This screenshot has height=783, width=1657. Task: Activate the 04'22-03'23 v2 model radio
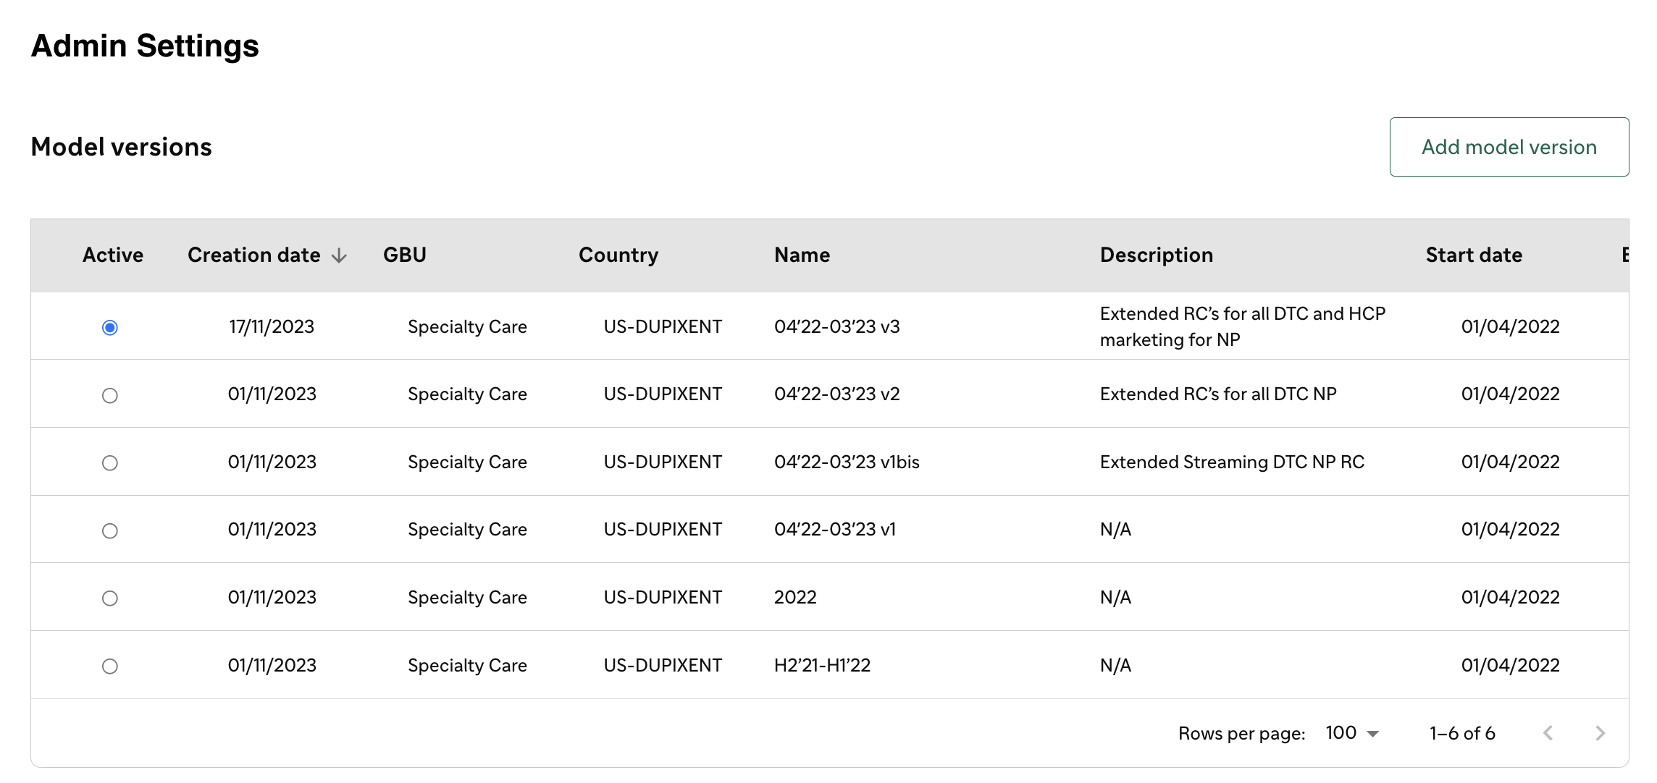click(110, 395)
